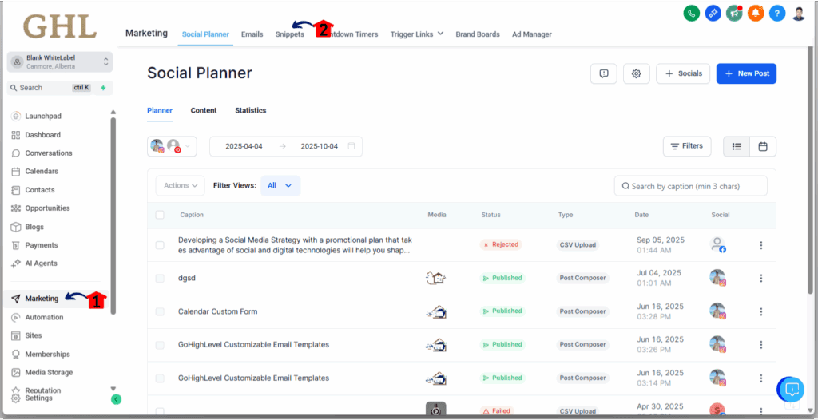
Task: Expand the Blank WhiteLabel account switcher
Action: pos(60,61)
